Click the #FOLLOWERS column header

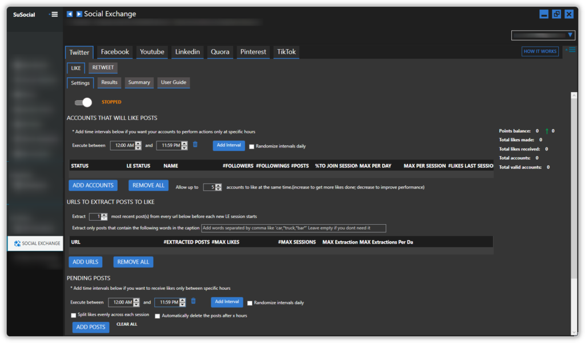coord(238,166)
